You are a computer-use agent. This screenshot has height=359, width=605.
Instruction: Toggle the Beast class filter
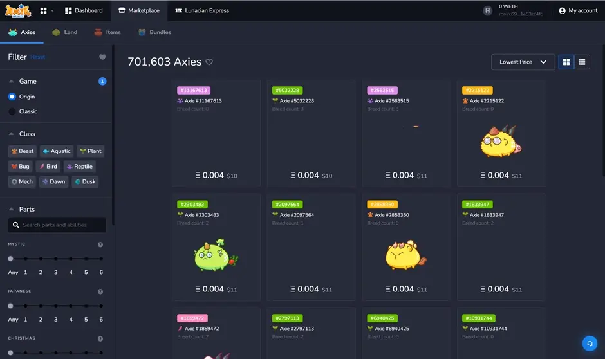pos(22,151)
